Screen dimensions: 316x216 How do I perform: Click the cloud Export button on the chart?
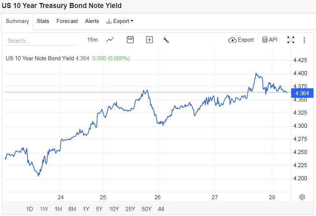pyautogui.click(x=241, y=40)
